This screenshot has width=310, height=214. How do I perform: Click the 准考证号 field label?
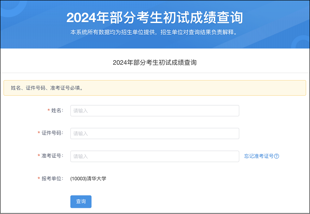52,156
